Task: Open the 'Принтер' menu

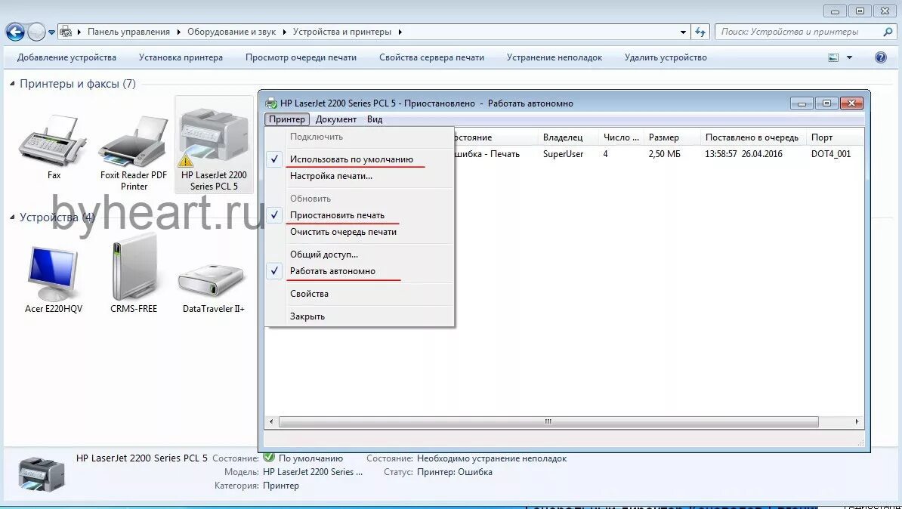Action: pos(287,119)
